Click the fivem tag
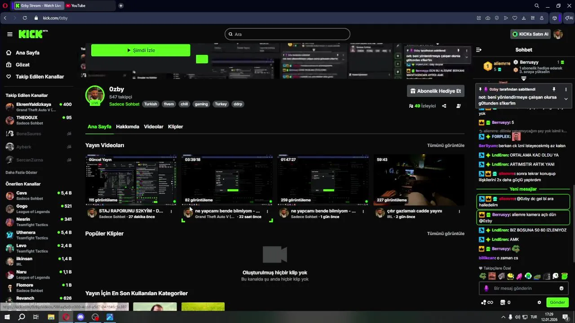Image resolution: width=575 pixels, height=323 pixels. click(x=169, y=104)
